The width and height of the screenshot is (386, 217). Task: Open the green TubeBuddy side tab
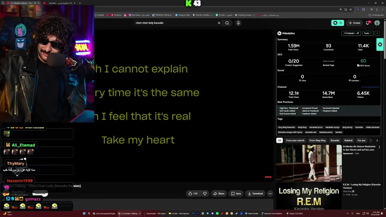380,45
